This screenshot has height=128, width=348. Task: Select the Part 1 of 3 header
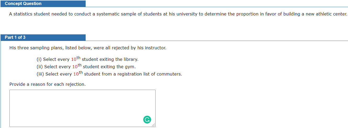15,38
